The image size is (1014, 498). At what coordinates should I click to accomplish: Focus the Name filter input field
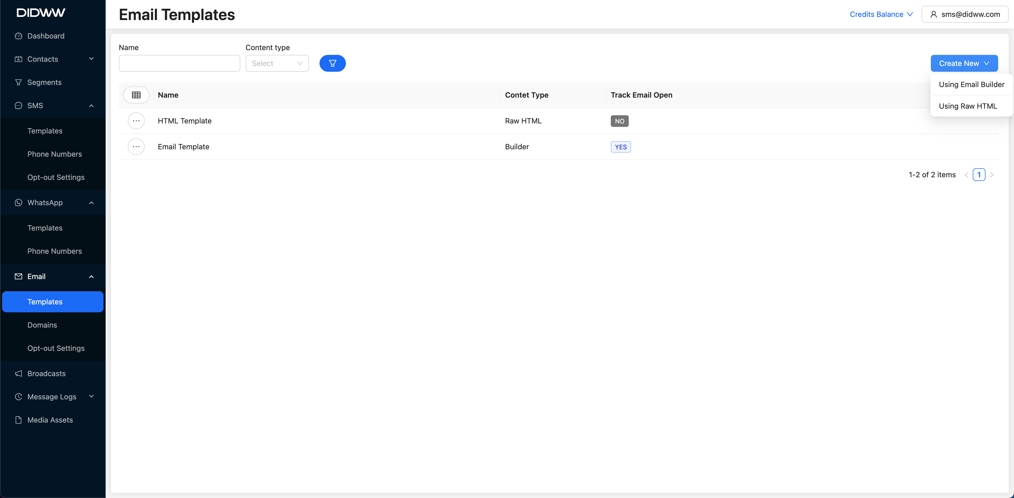[180, 63]
